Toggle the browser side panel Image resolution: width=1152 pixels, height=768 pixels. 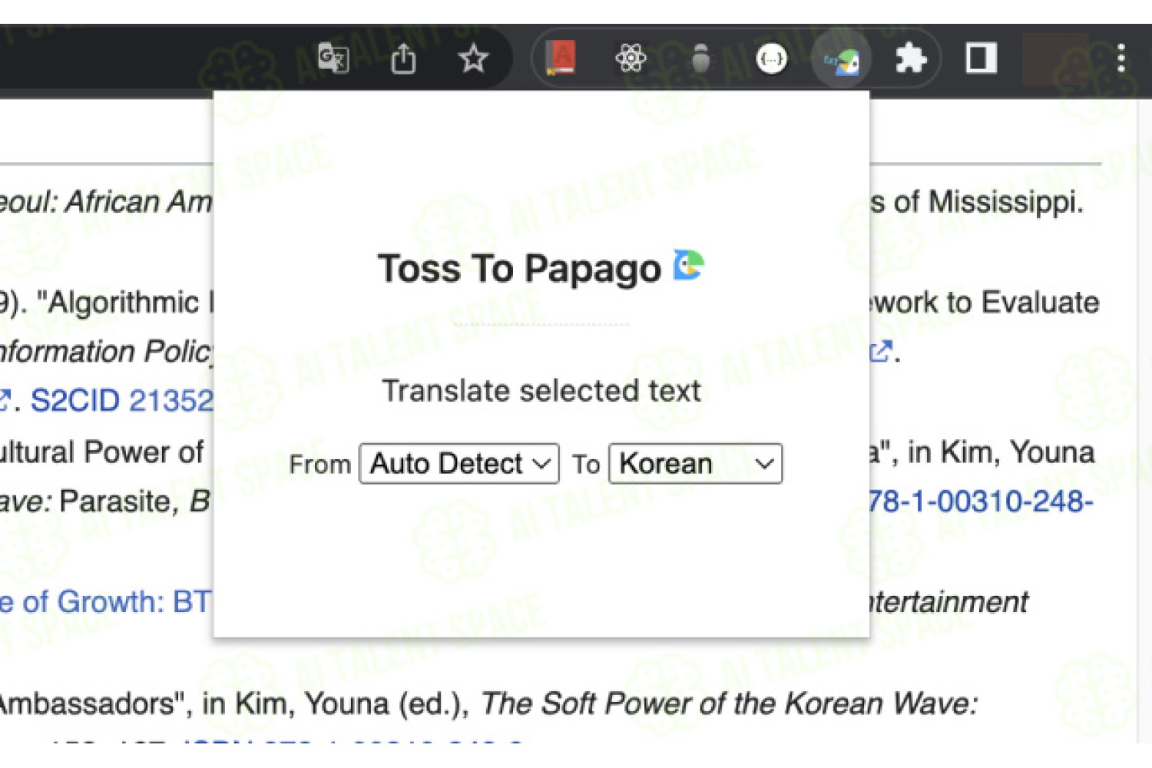[x=981, y=58]
